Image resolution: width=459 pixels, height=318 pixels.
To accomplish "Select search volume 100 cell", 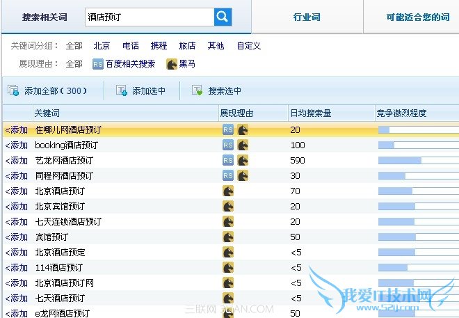I will pyautogui.click(x=298, y=145).
